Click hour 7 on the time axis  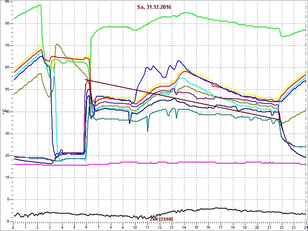tap(99, 227)
